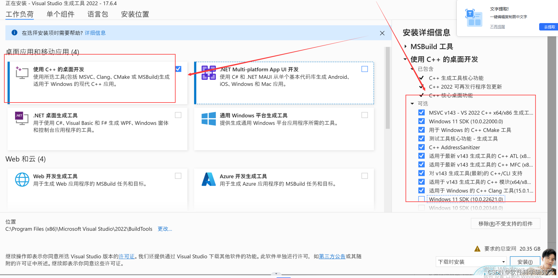The image size is (558, 278).
Task: Check Web 开发生成工具 workload checkbox
Action: click(x=178, y=176)
